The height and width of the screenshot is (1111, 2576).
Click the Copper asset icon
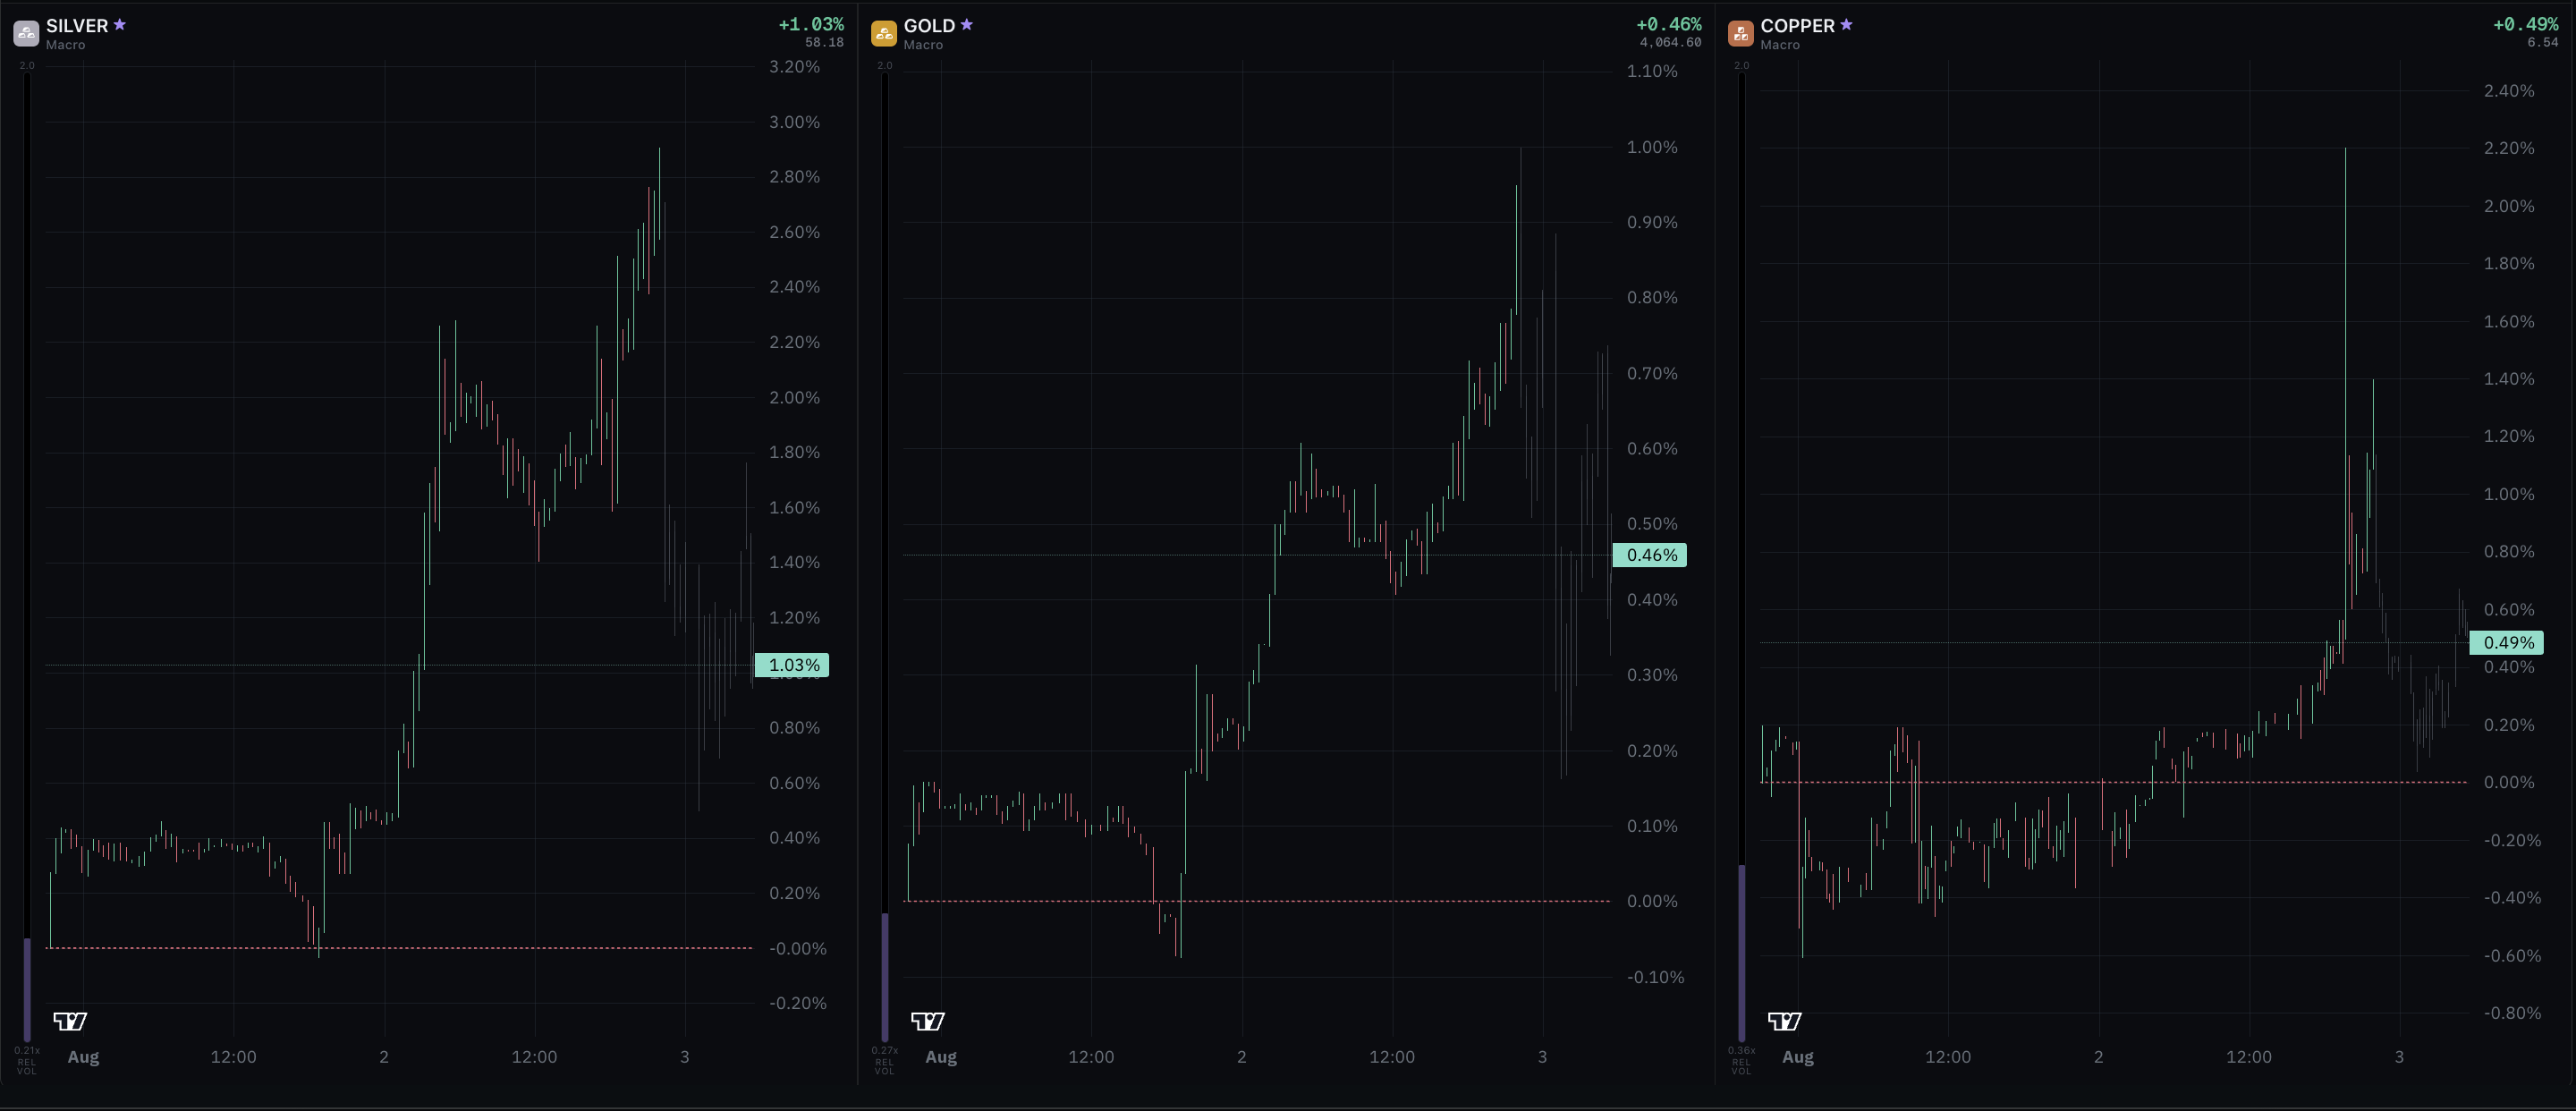coord(1741,33)
